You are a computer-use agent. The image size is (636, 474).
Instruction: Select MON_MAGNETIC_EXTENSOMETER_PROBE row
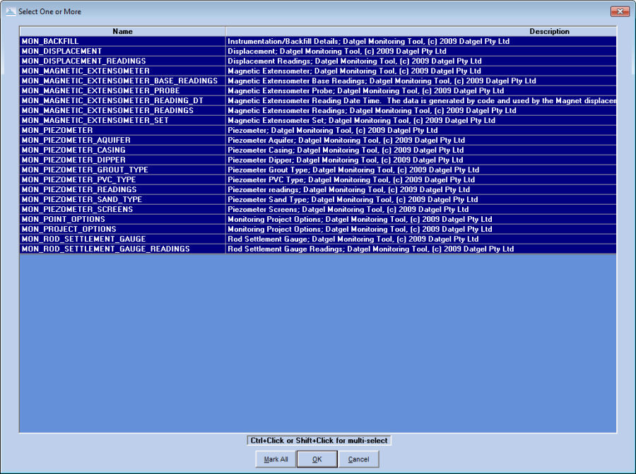(x=100, y=91)
